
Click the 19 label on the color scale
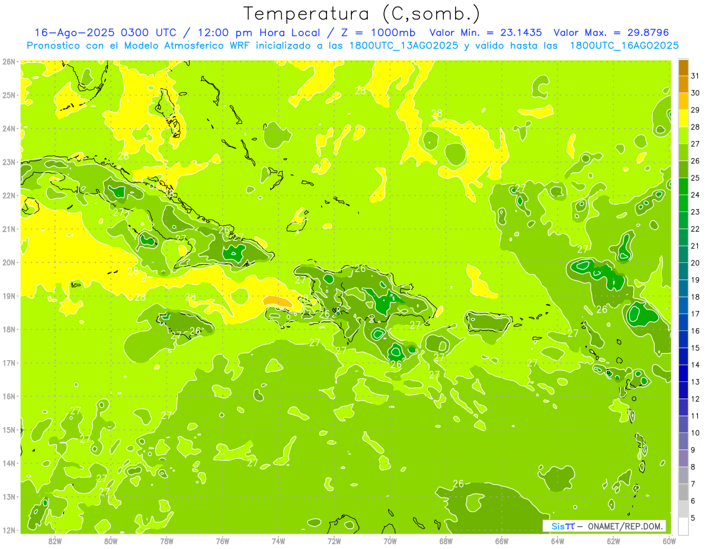pos(695,280)
